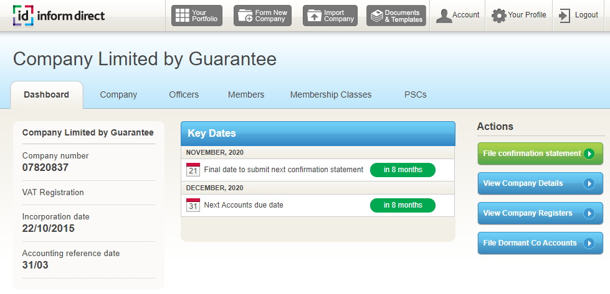Select the Membership Classes tab
This screenshot has width=610, height=294.
pyautogui.click(x=331, y=95)
